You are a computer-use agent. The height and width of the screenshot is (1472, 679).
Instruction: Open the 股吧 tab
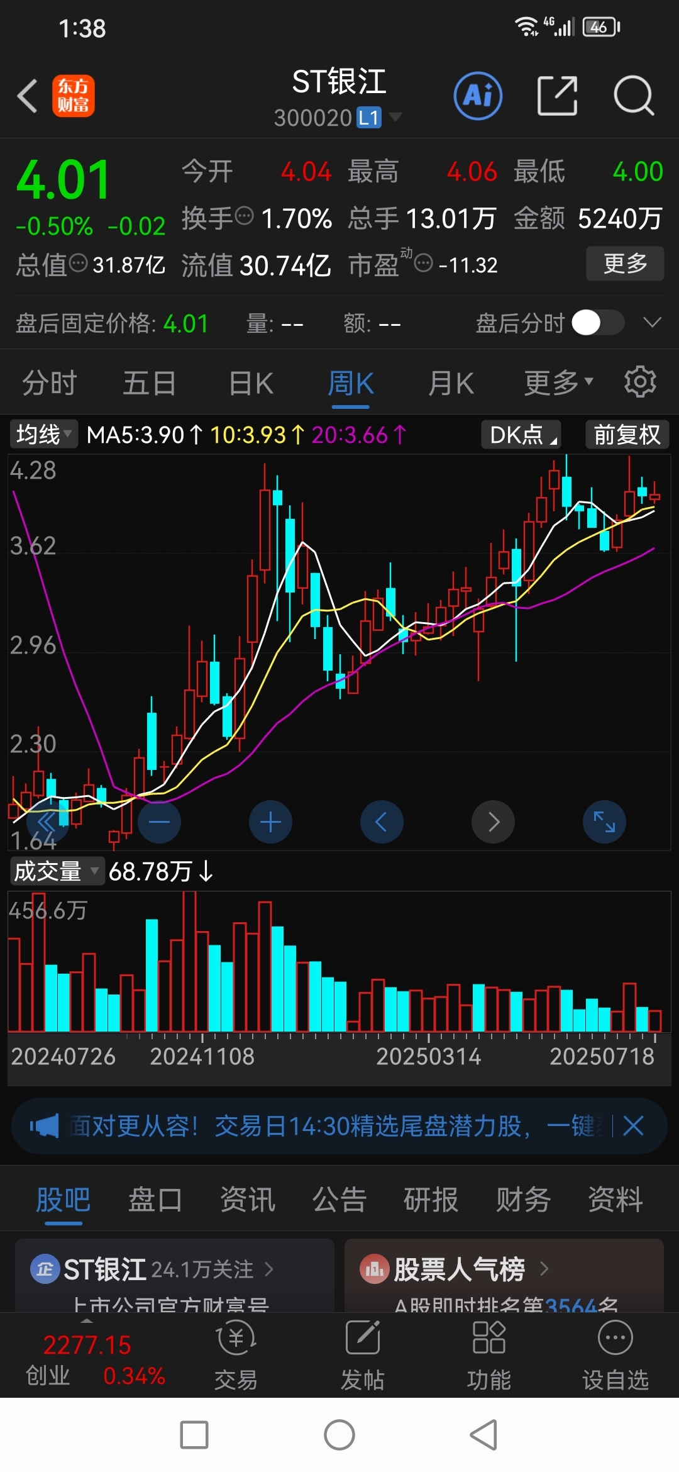click(x=63, y=1199)
